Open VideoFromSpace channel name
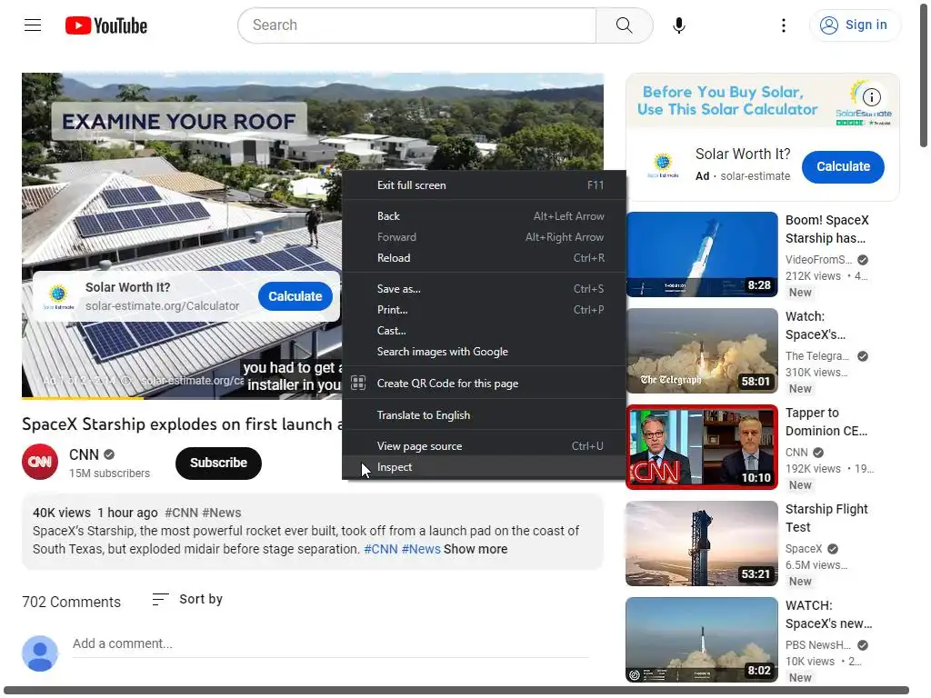 [x=819, y=259]
